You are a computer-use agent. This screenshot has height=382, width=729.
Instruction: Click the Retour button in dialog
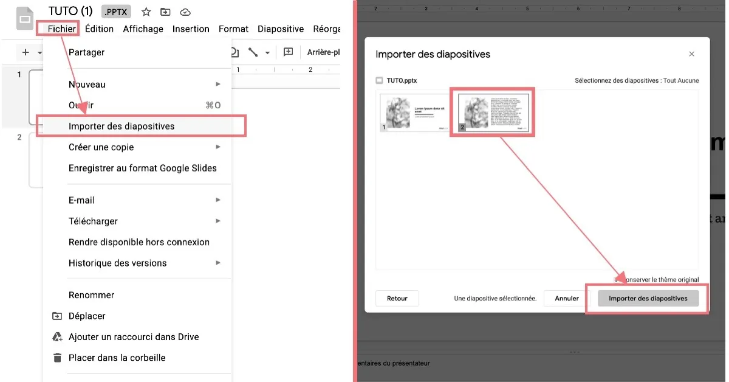pyautogui.click(x=397, y=299)
